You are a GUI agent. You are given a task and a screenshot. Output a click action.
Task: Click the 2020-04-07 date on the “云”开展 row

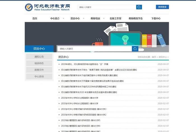[x=163, y=64]
